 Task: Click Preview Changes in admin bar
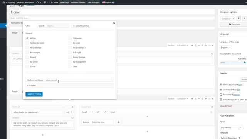[78, 2]
